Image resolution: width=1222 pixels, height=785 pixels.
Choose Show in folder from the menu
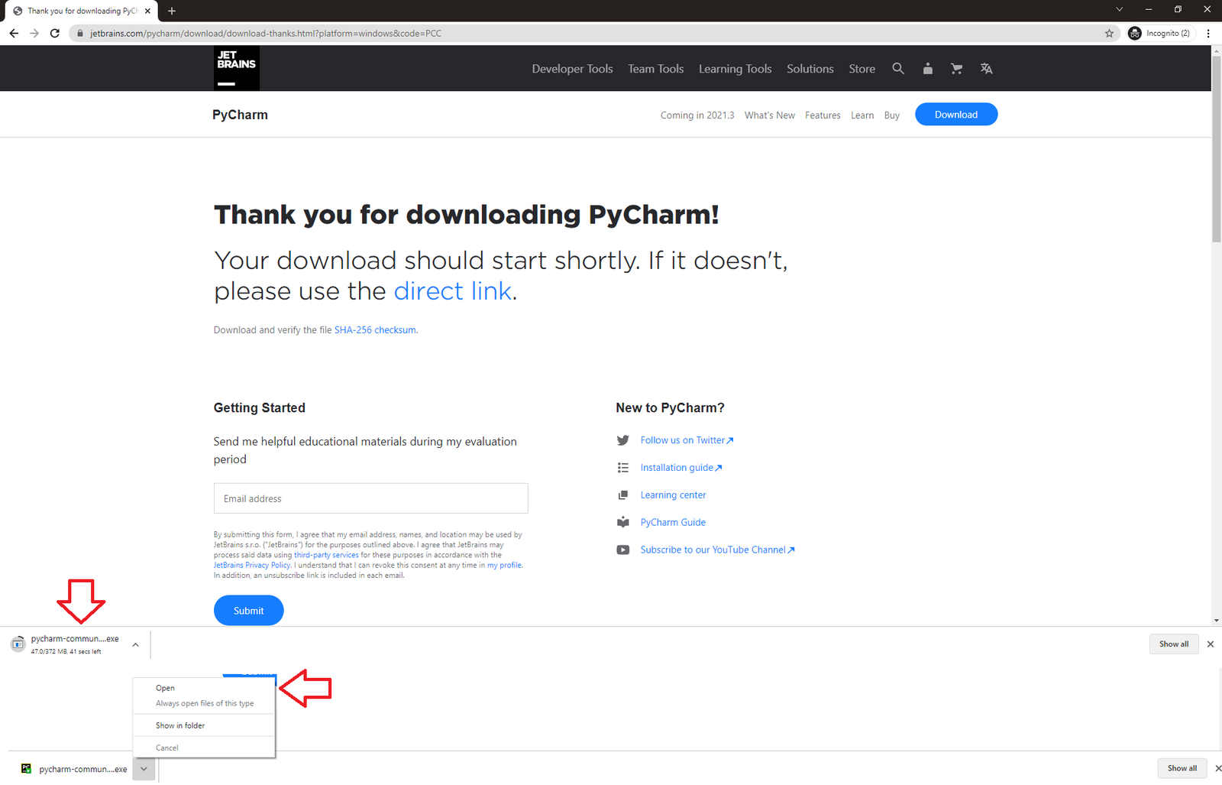click(x=179, y=725)
